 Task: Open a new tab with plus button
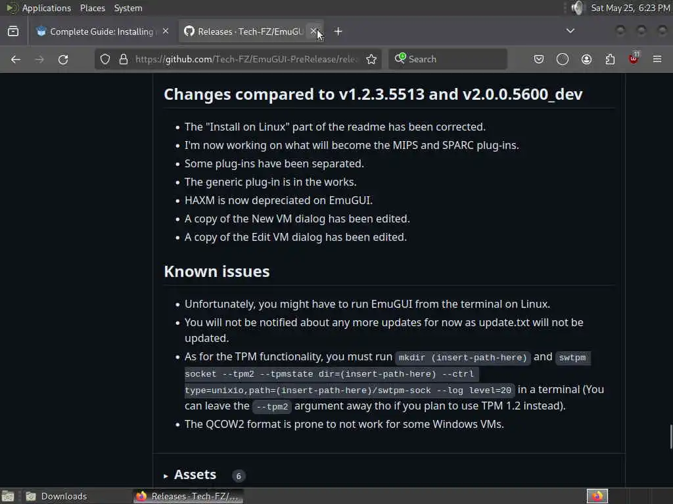click(338, 31)
